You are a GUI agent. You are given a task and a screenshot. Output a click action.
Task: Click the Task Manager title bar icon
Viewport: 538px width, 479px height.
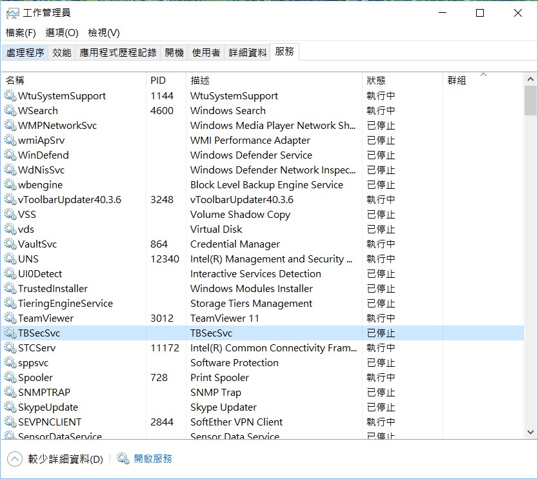12,14
